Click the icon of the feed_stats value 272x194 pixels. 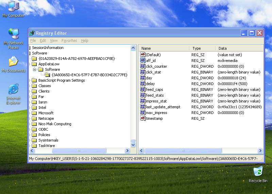point(142,95)
